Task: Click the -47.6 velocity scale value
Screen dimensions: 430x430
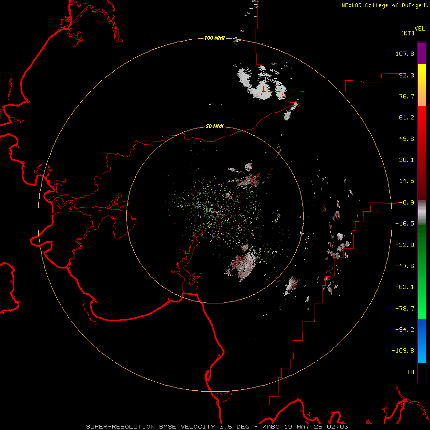Action: (x=405, y=266)
